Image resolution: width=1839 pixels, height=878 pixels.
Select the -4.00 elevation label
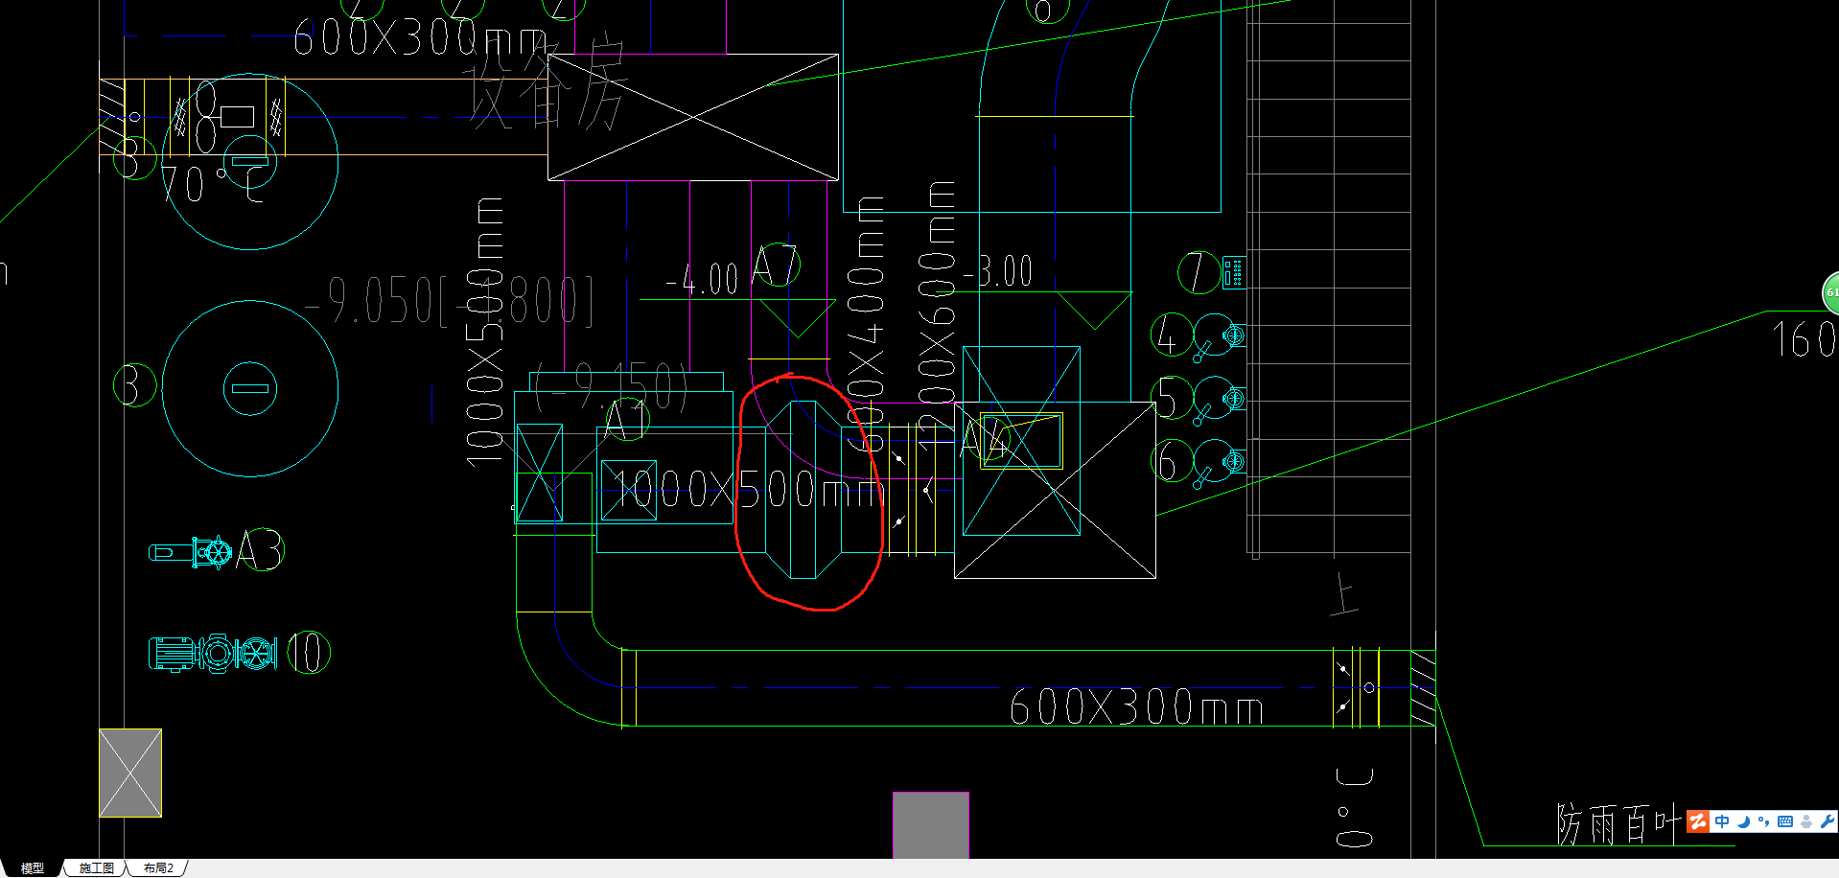(x=703, y=279)
